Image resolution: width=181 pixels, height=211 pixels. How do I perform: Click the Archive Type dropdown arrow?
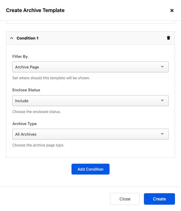162,134
